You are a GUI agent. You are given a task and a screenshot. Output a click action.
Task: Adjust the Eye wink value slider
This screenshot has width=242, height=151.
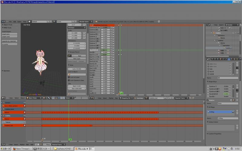[x=105, y=54]
